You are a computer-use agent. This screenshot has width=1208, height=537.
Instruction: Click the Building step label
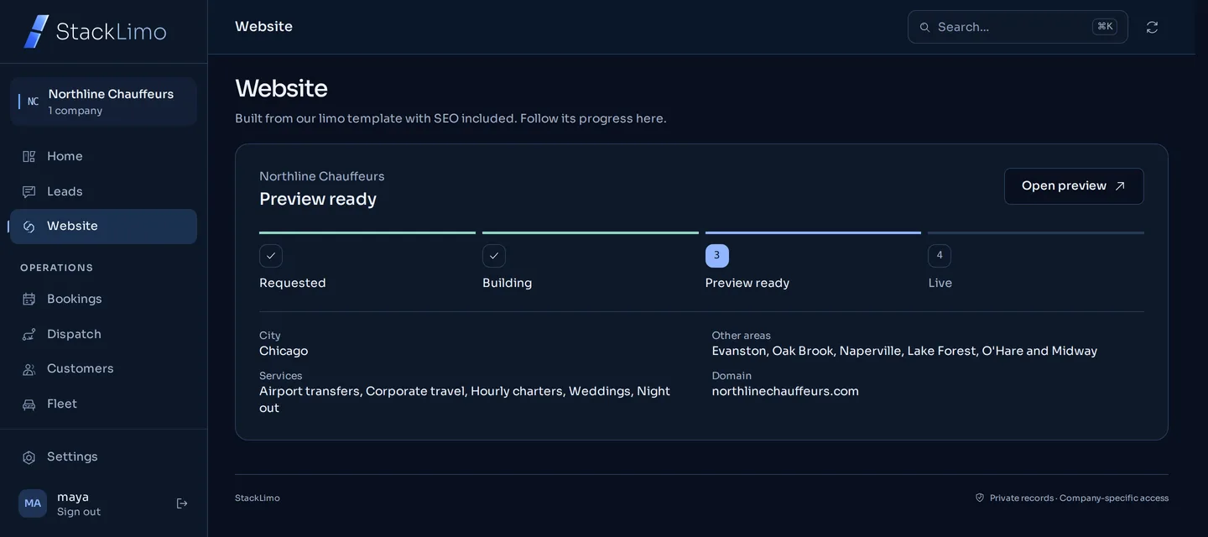pyautogui.click(x=507, y=284)
